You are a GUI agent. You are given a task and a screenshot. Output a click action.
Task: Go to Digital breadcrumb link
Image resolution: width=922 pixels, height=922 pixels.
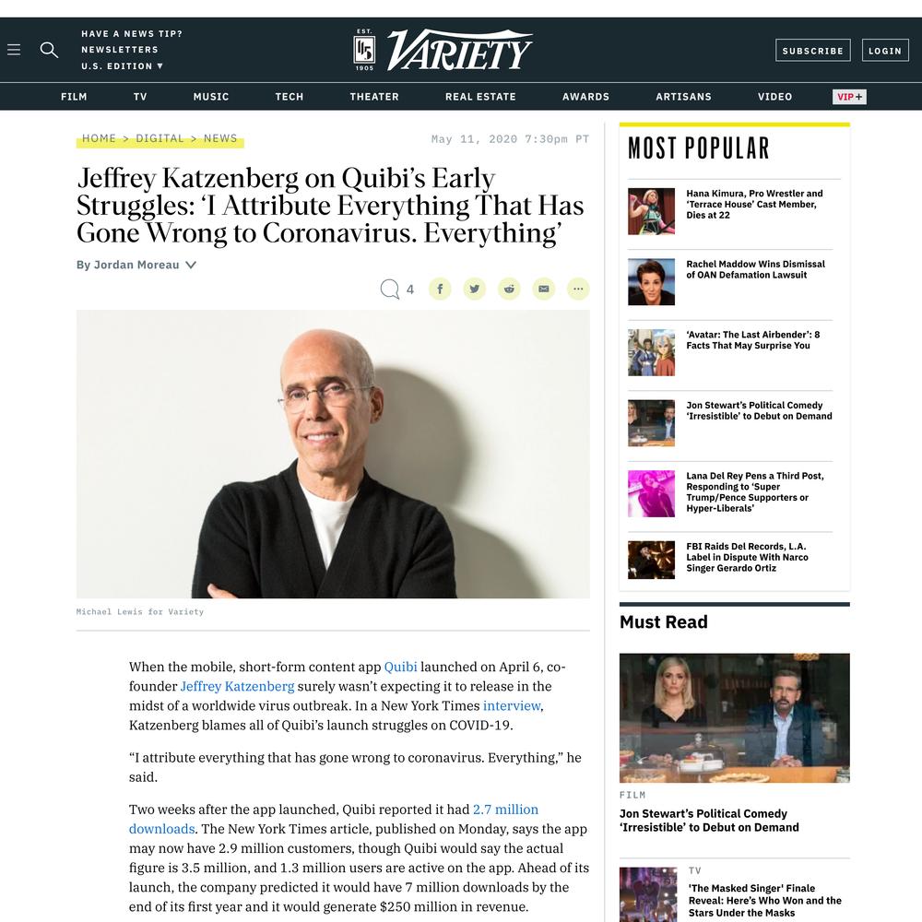click(x=160, y=138)
